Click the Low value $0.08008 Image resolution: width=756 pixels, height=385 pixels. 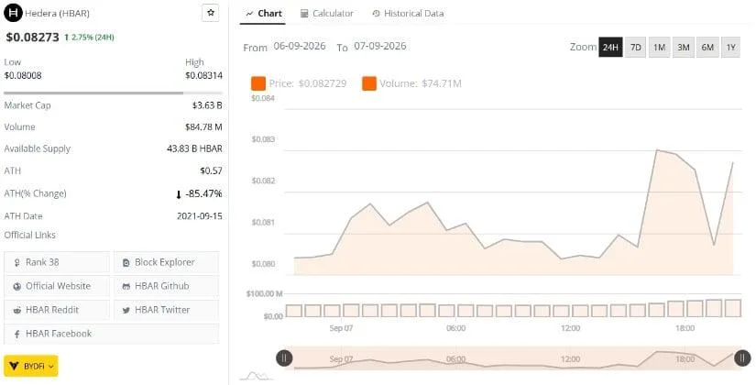pos(23,76)
